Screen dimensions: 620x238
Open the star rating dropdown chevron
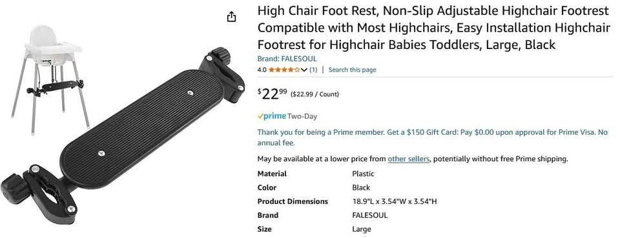tap(304, 70)
